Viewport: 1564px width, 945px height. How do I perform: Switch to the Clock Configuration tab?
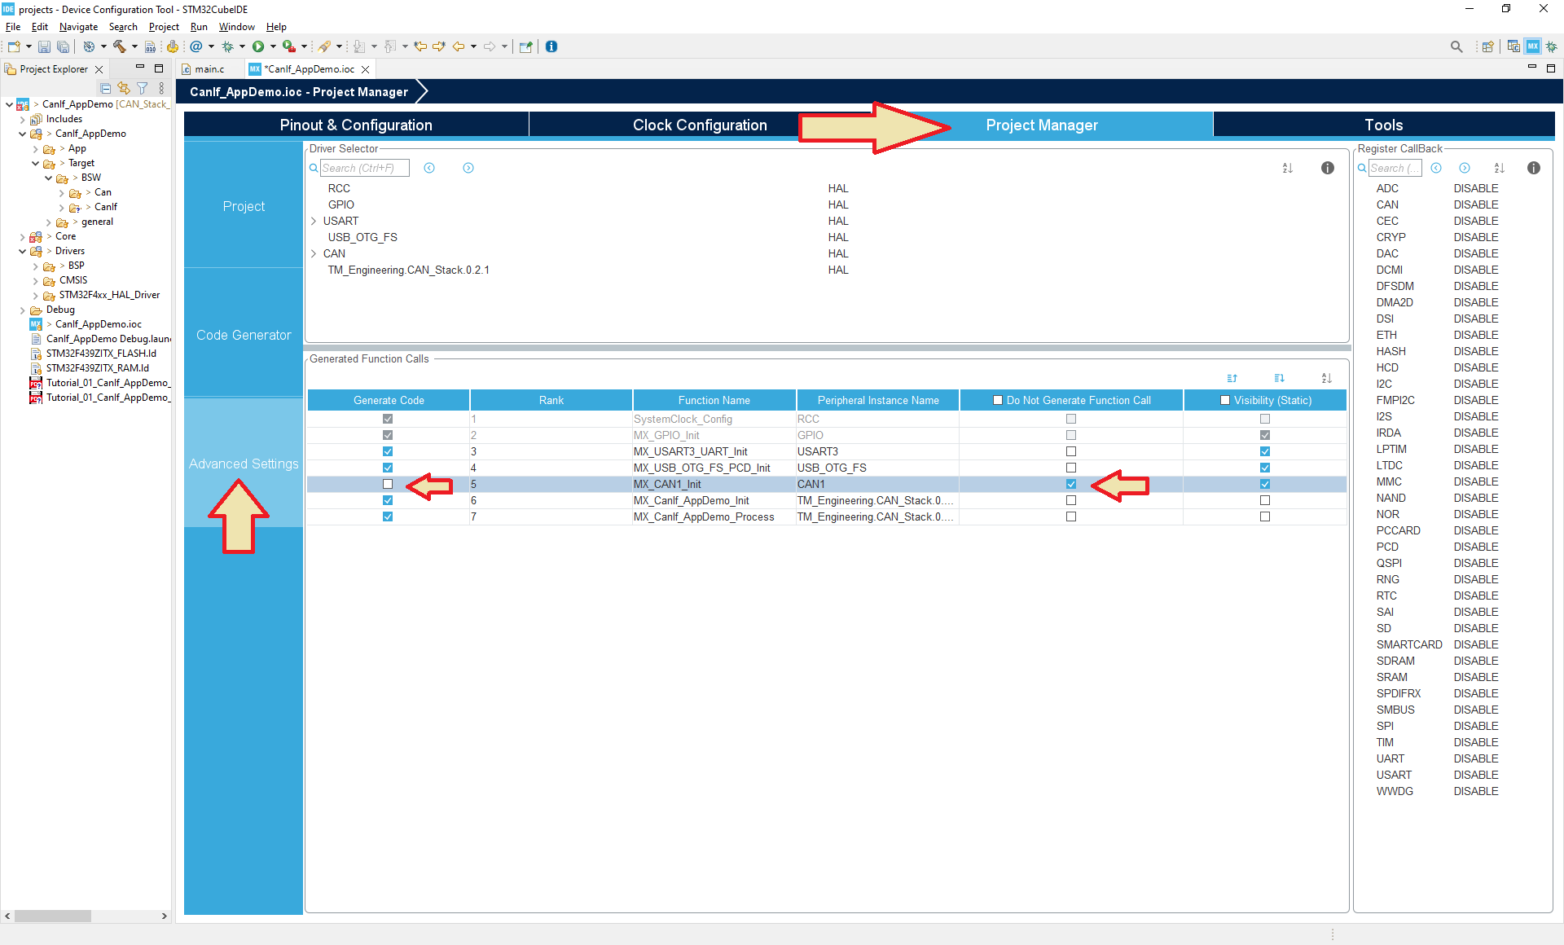[700, 125]
